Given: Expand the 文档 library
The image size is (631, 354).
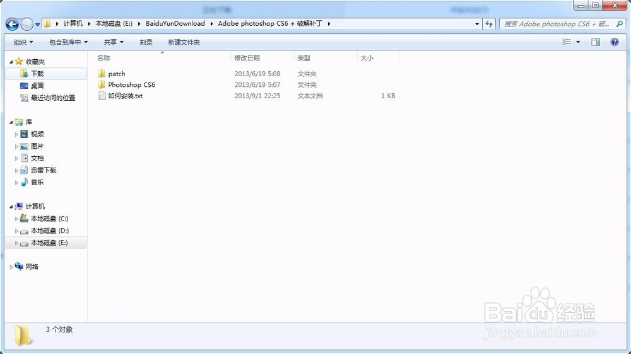Looking at the screenshot, I should pos(16,158).
